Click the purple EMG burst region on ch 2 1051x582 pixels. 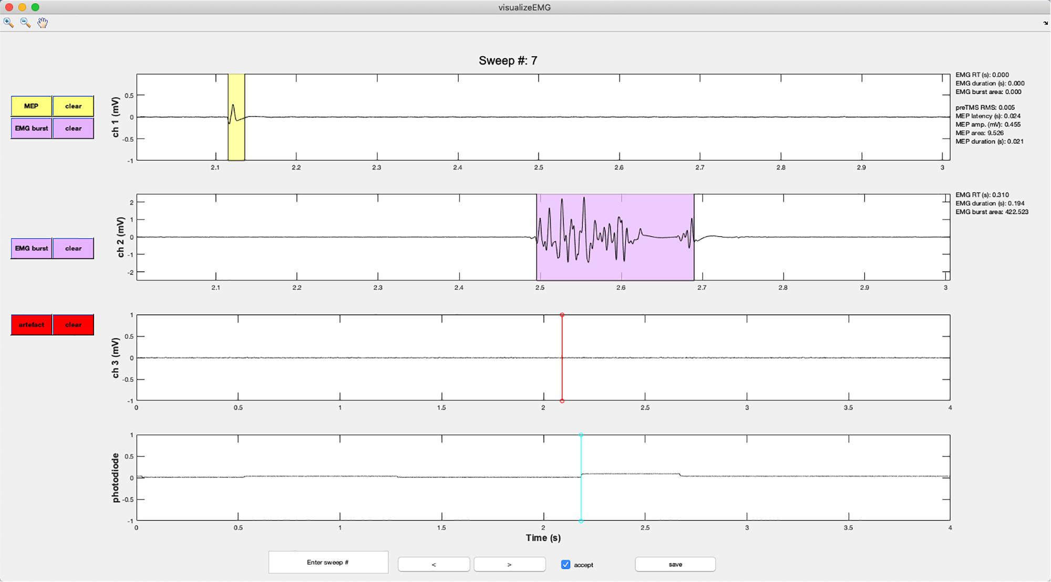615,237
